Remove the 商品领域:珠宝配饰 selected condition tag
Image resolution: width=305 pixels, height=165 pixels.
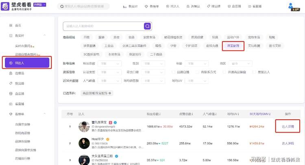tap(110, 93)
